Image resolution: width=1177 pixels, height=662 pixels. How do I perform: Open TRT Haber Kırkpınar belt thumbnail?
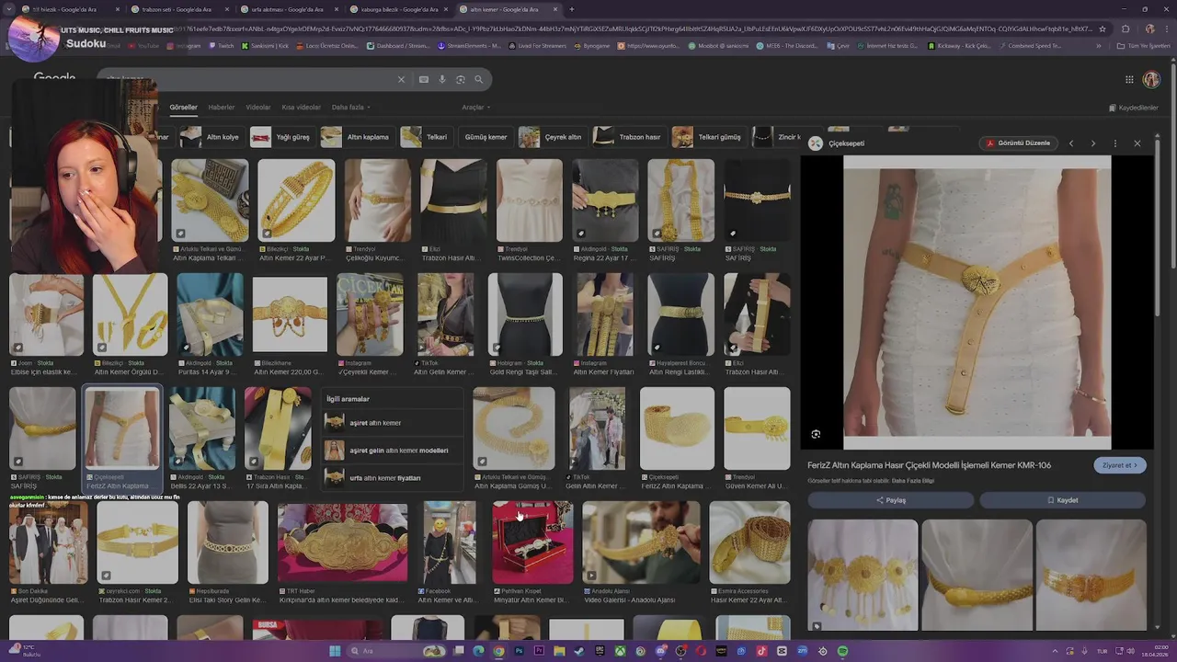click(x=342, y=542)
